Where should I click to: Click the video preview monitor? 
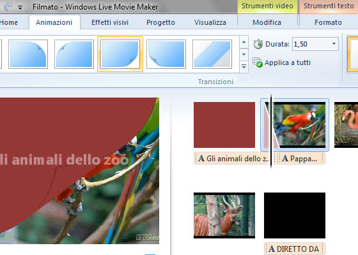79,171
